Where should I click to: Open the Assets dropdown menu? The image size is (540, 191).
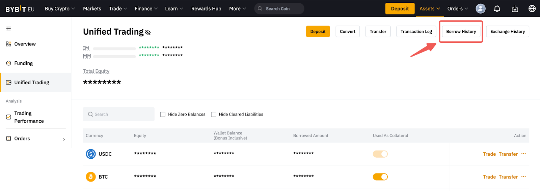coord(429,9)
